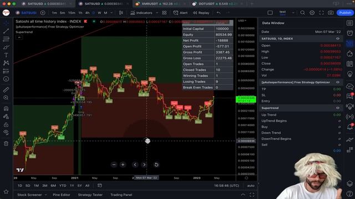Open the Pine Editor tab

point(62,195)
